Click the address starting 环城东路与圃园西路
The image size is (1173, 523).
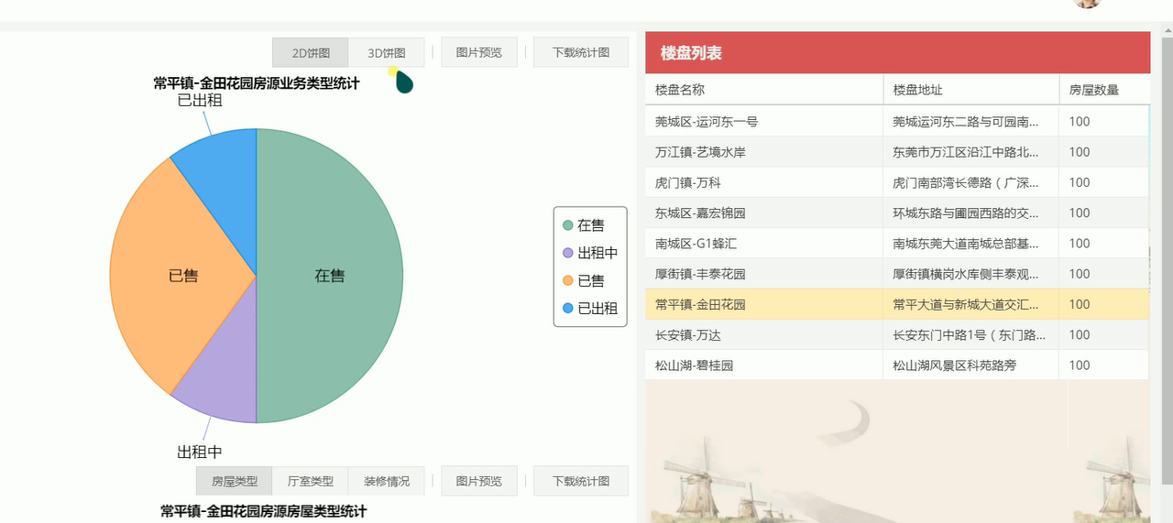pyautogui.click(x=966, y=213)
